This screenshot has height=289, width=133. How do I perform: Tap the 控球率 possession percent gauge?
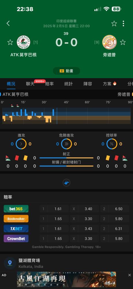pyautogui.click(x=112, y=144)
